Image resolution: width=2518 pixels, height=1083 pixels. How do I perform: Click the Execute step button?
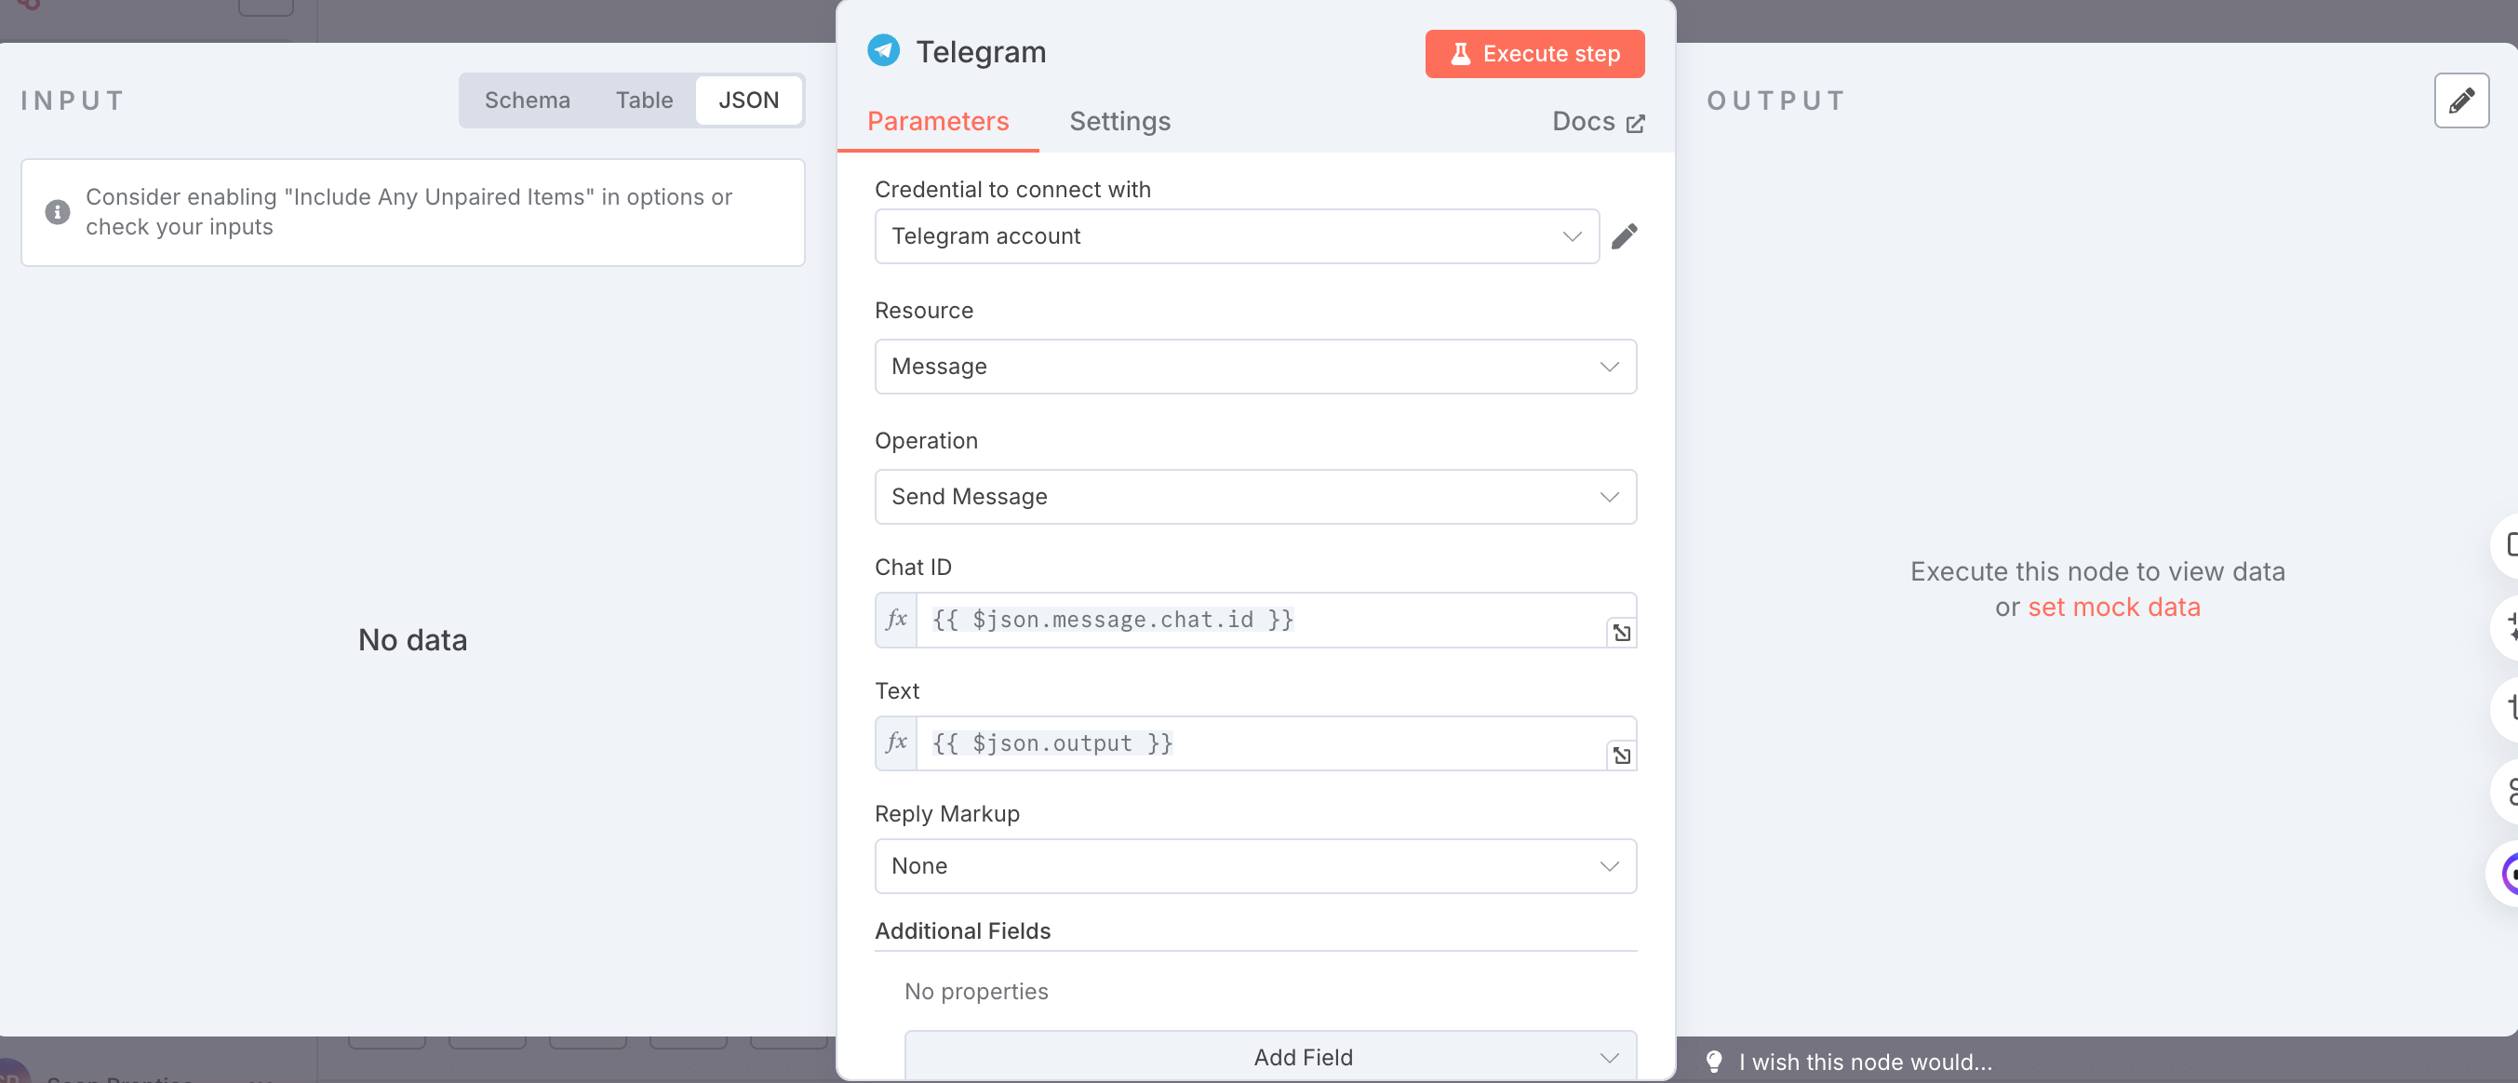(1534, 54)
